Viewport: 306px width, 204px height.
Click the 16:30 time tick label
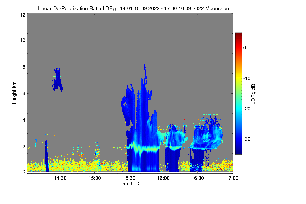pos(198,178)
